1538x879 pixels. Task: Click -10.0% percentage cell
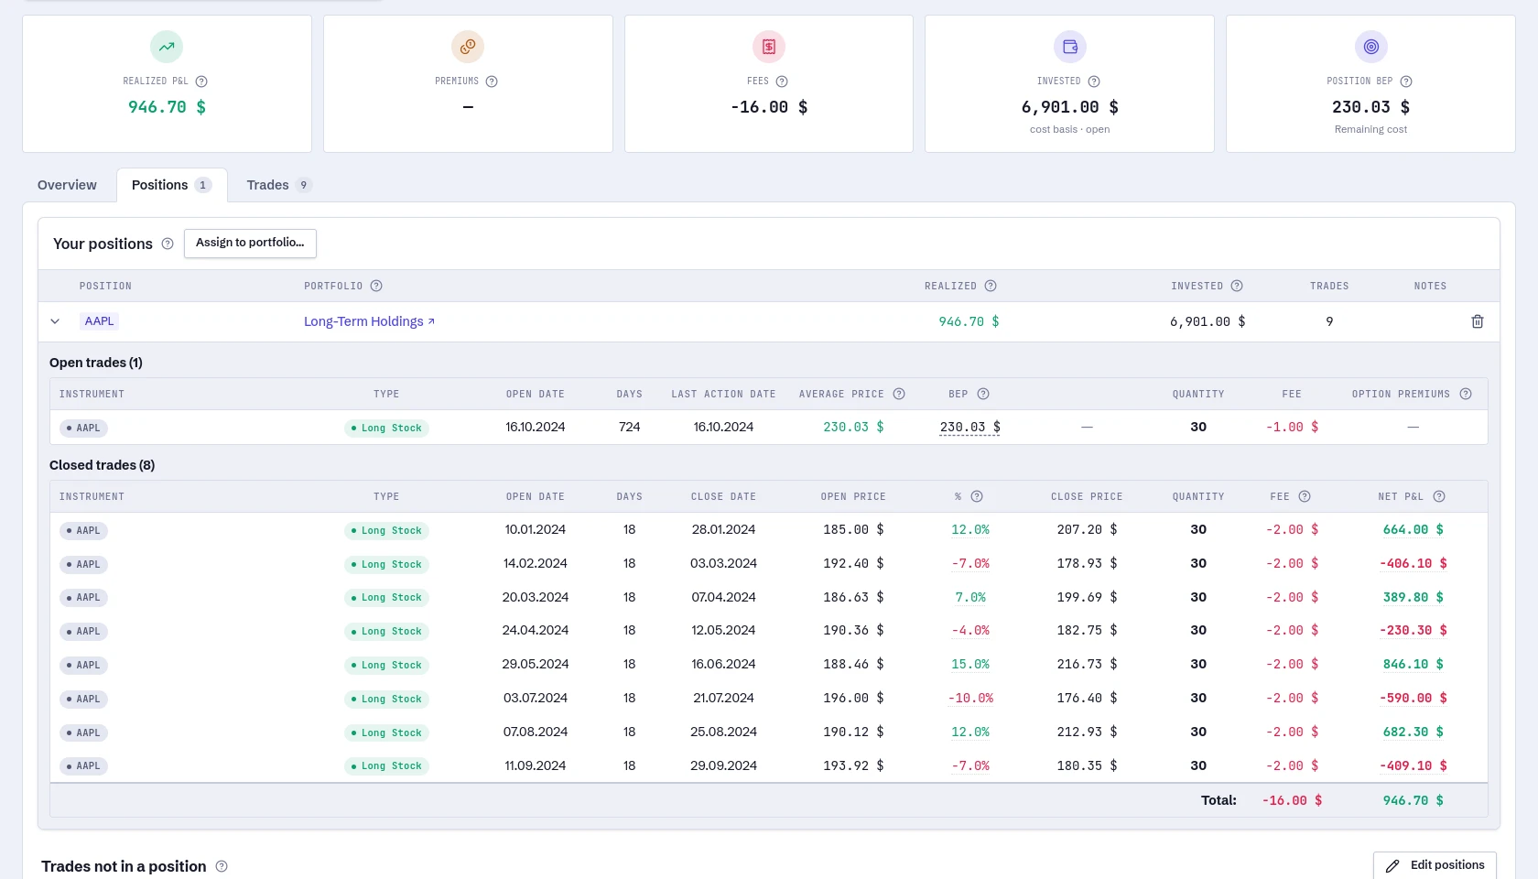[x=970, y=698]
